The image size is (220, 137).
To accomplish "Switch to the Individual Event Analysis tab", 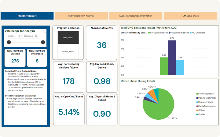I will tap(81, 16).
